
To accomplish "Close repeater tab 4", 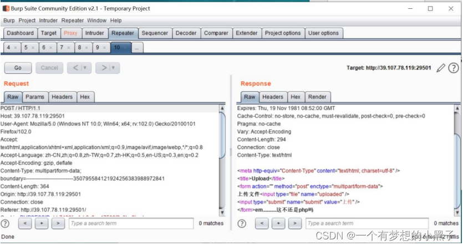I will pyautogui.click(x=16, y=48).
